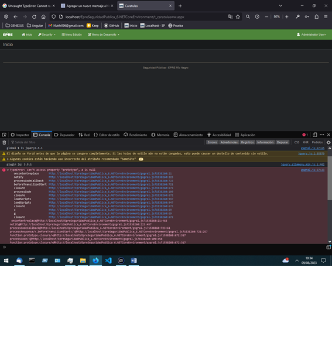List all tabs with the chevron
The height and width of the screenshot is (353, 332).
(x=280, y=6)
